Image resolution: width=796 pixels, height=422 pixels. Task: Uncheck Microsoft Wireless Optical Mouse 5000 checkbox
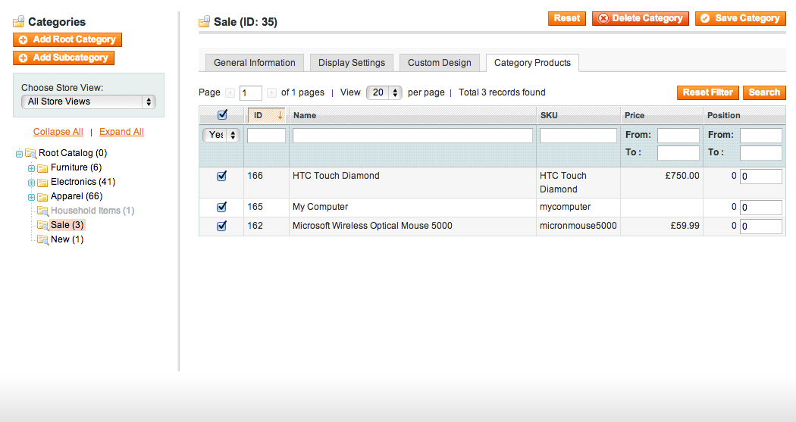221,227
